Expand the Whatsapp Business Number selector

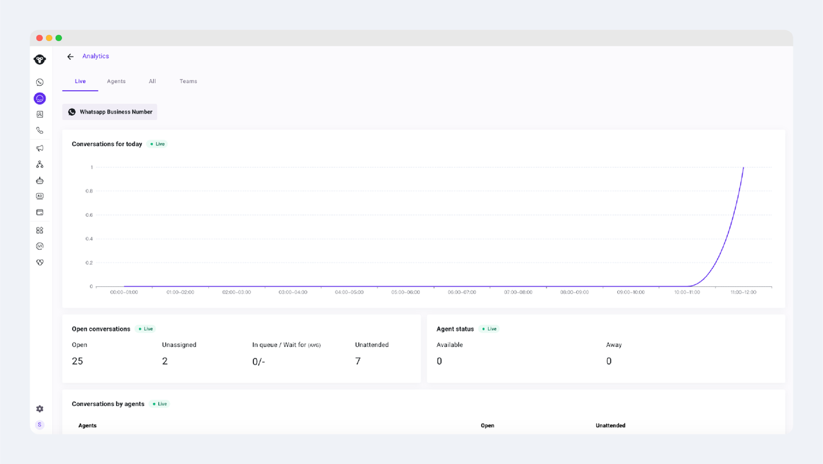(110, 112)
